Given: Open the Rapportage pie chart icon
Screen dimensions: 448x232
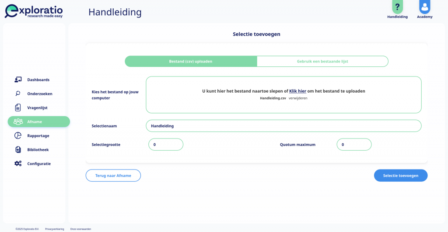Looking at the screenshot, I should click(x=18, y=135).
